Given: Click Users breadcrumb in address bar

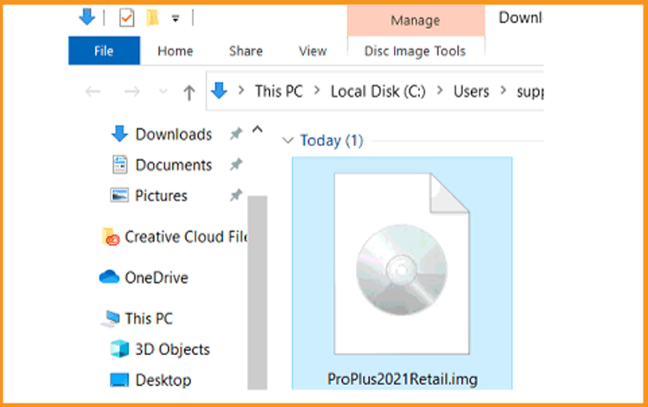Looking at the screenshot, I should 471,92.
